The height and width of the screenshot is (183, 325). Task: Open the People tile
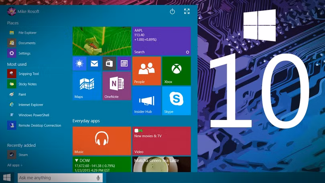point(146,71)
